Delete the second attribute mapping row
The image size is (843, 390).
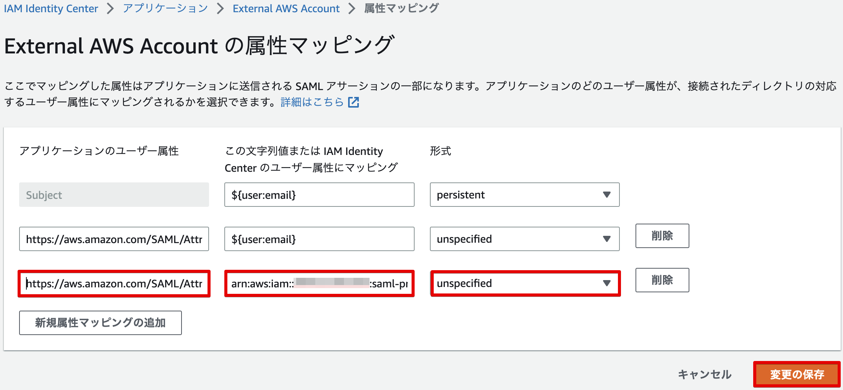pyautogui.click(x=662, y=236)
